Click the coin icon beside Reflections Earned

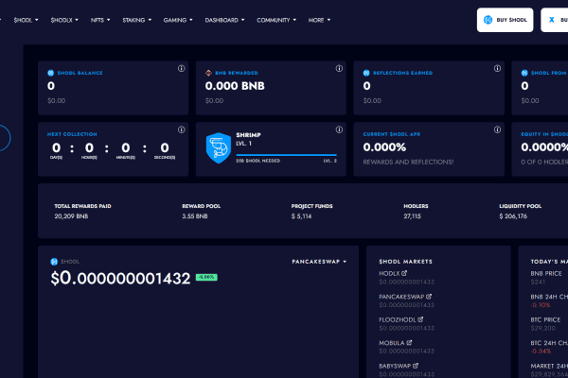pos(366,73)
